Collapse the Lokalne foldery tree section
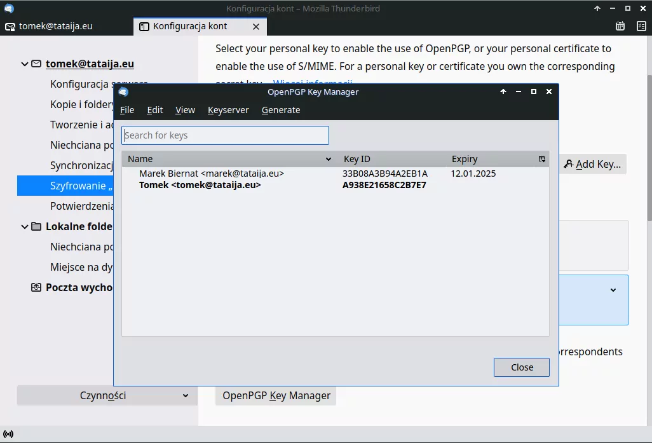 [25, 227]
